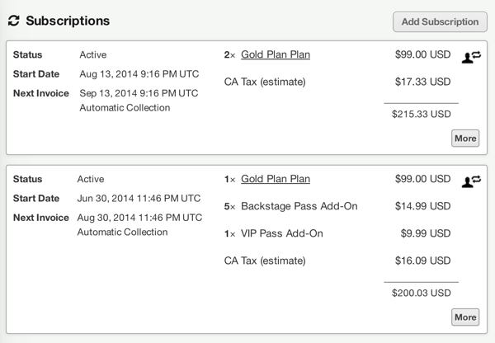Click the $17.33 USD CA Tax amount

pyautogui.click(x=422, y=82)
